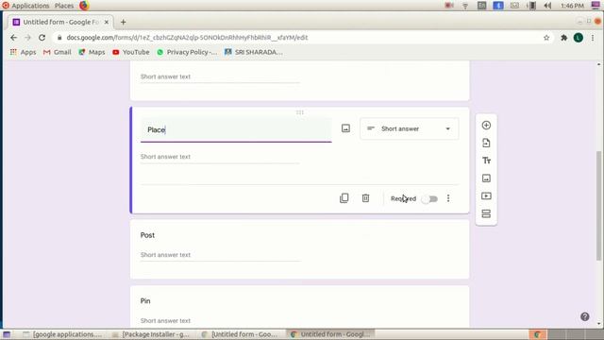
Task: Open the Maps bookmark
Action: pos(92,52)
